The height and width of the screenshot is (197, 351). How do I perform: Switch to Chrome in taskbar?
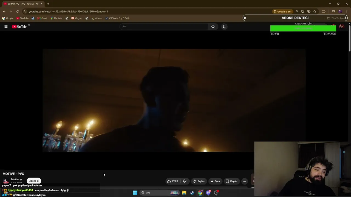click(x=200, y=193)
